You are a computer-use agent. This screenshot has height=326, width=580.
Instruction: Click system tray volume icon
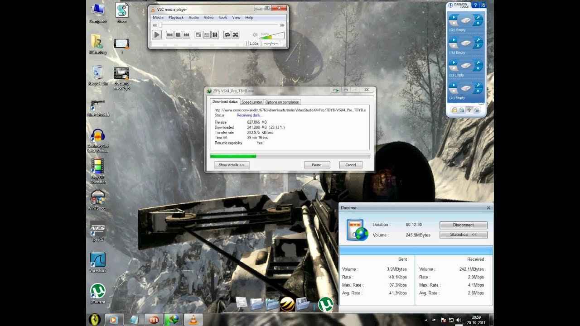(x=459, y=320)
